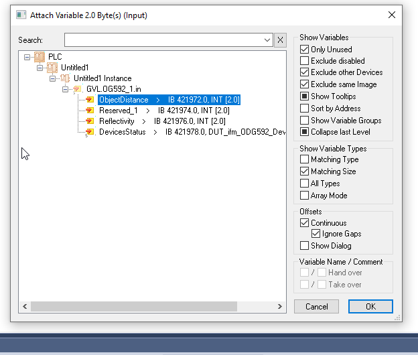Toggle the Show Tooltips checkbox
The image size is (418, 355).
point(304,96)
